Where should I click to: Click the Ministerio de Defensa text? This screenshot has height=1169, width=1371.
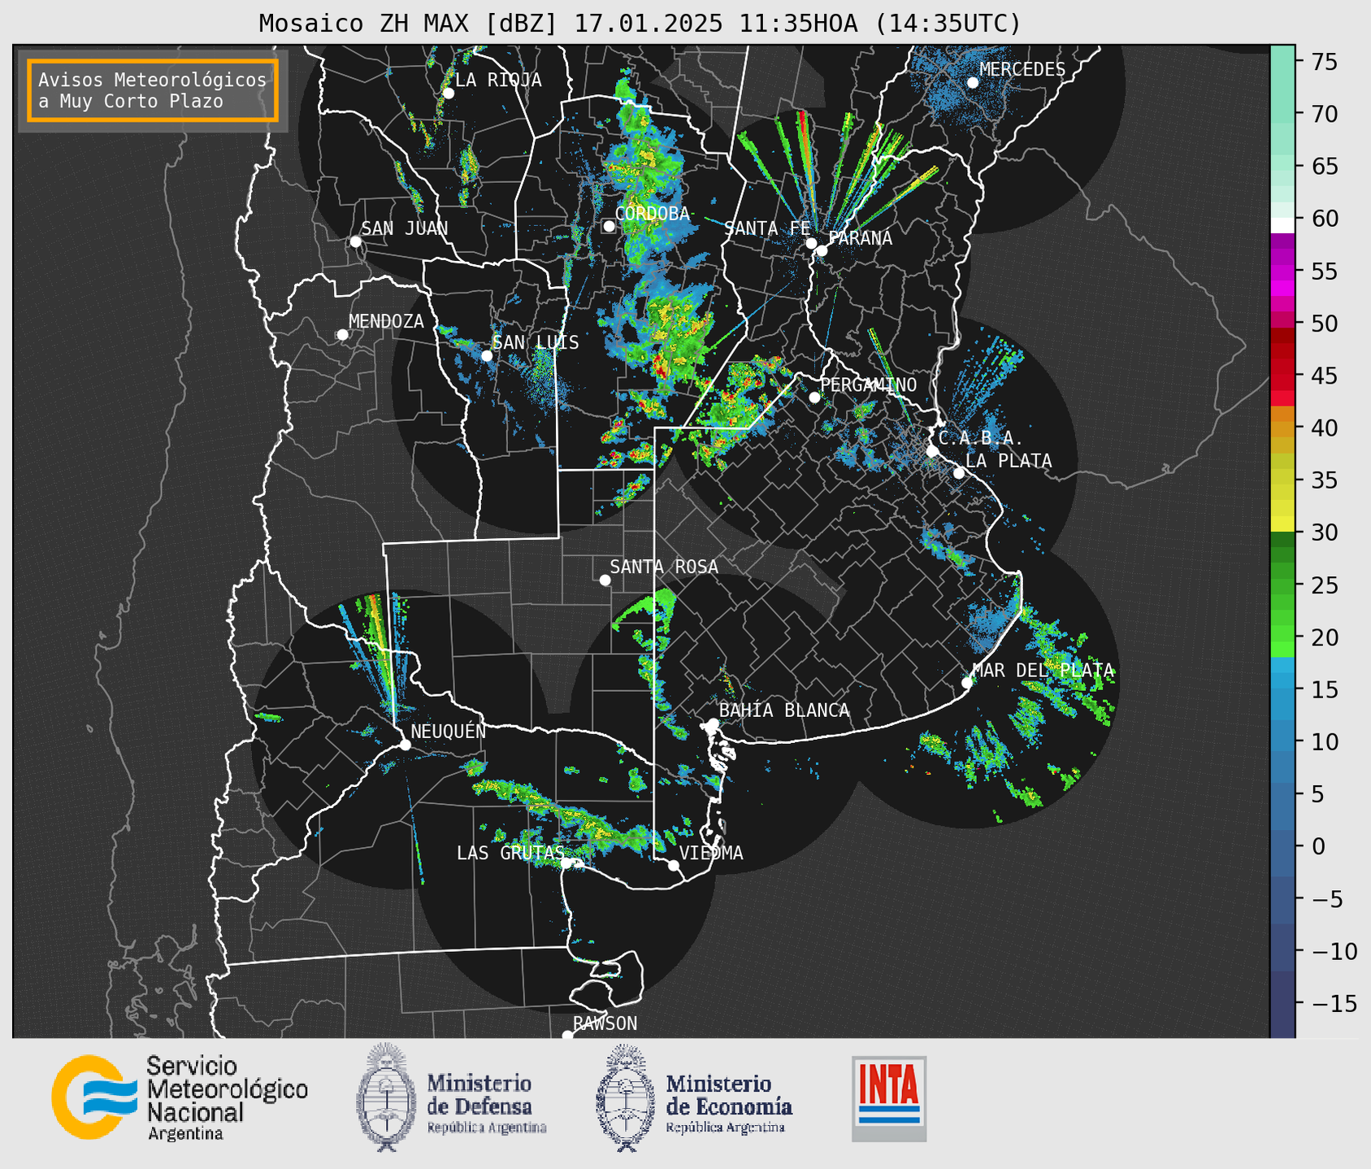click(x=487, y=1105)
